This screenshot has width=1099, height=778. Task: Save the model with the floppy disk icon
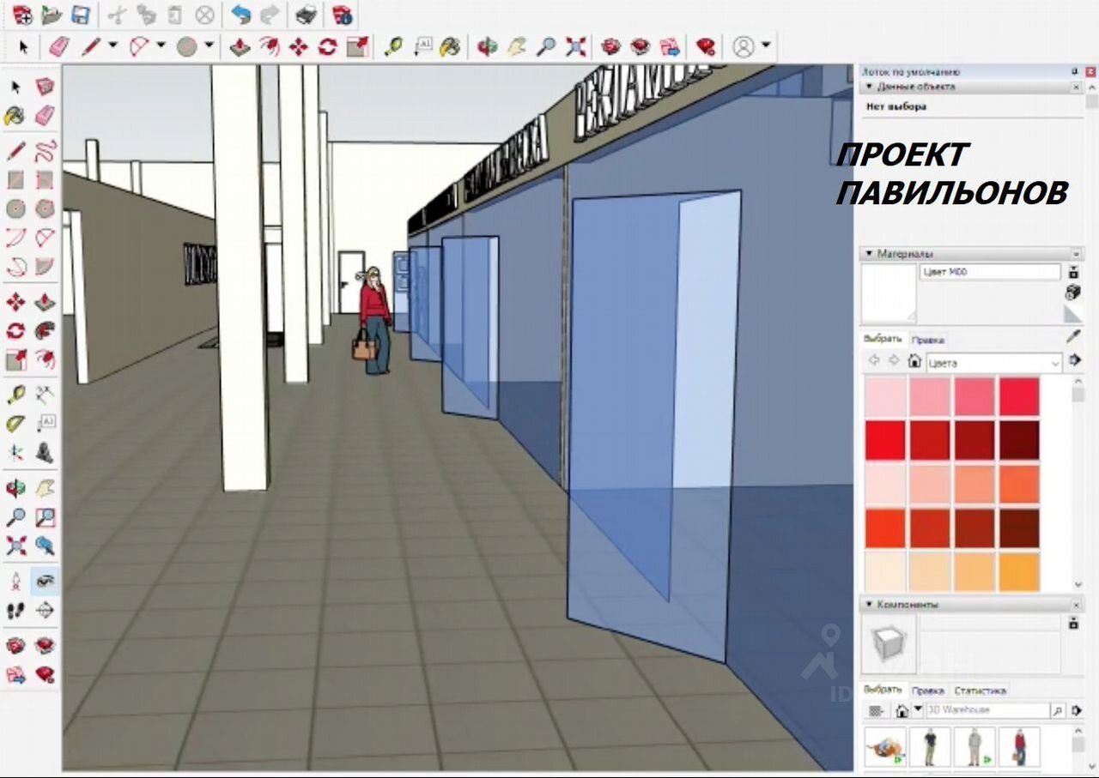pyautogui.click(x=81, y=15)
